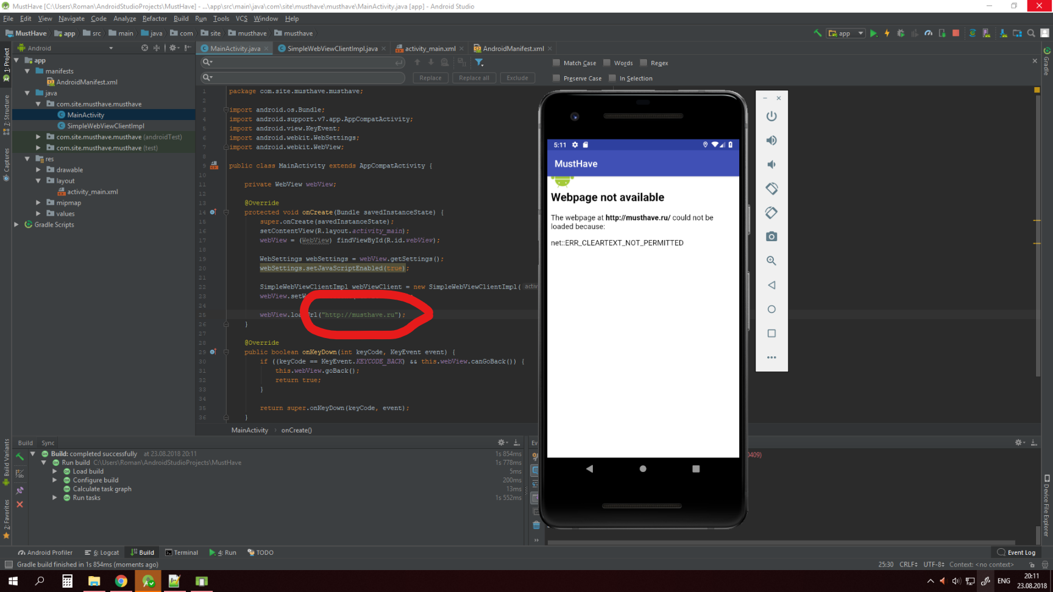Open File Explorer from taskbar
This screenshot has height=592, width=1053.
pos(94,581)
